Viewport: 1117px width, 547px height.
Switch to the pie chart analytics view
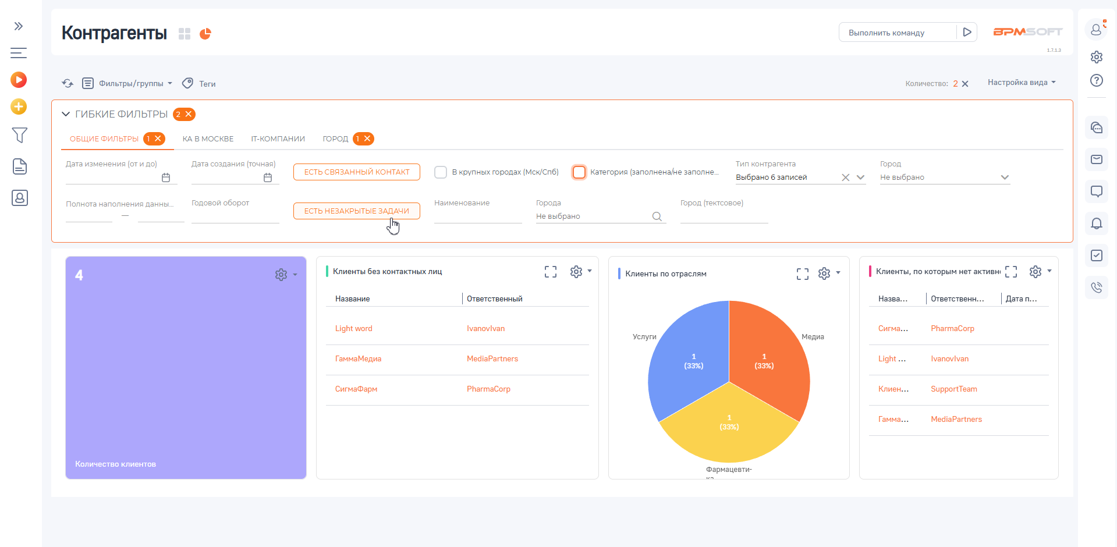[x=205, y=34]
